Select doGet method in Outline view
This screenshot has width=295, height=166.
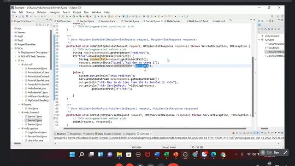click(x=276, y=52)
